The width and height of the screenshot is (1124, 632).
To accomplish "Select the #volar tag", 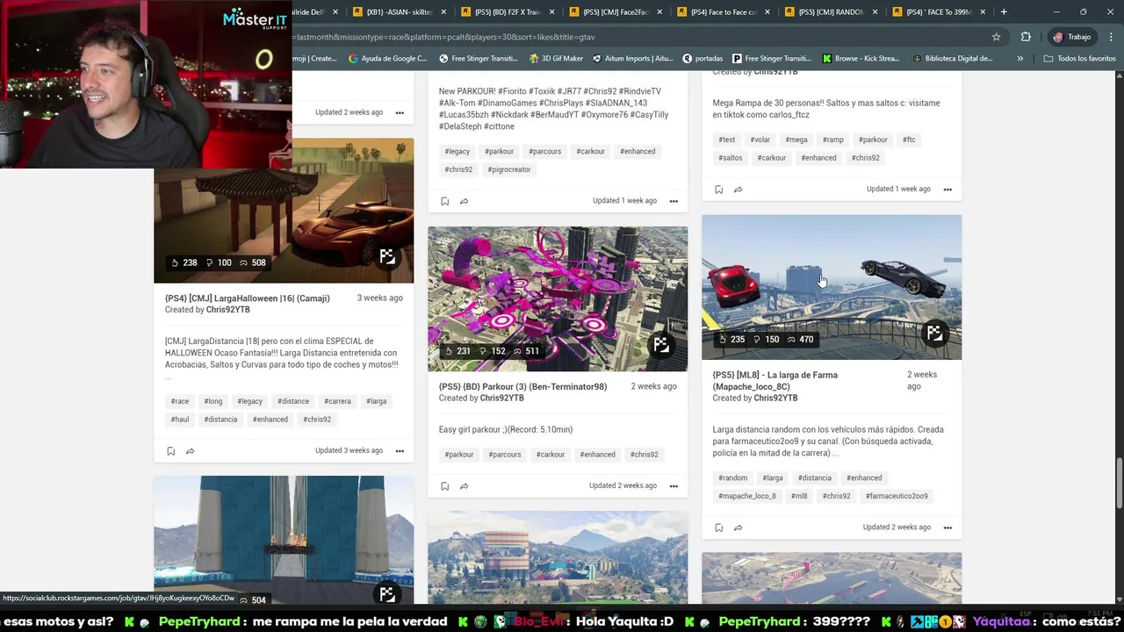I will [760, 140].
